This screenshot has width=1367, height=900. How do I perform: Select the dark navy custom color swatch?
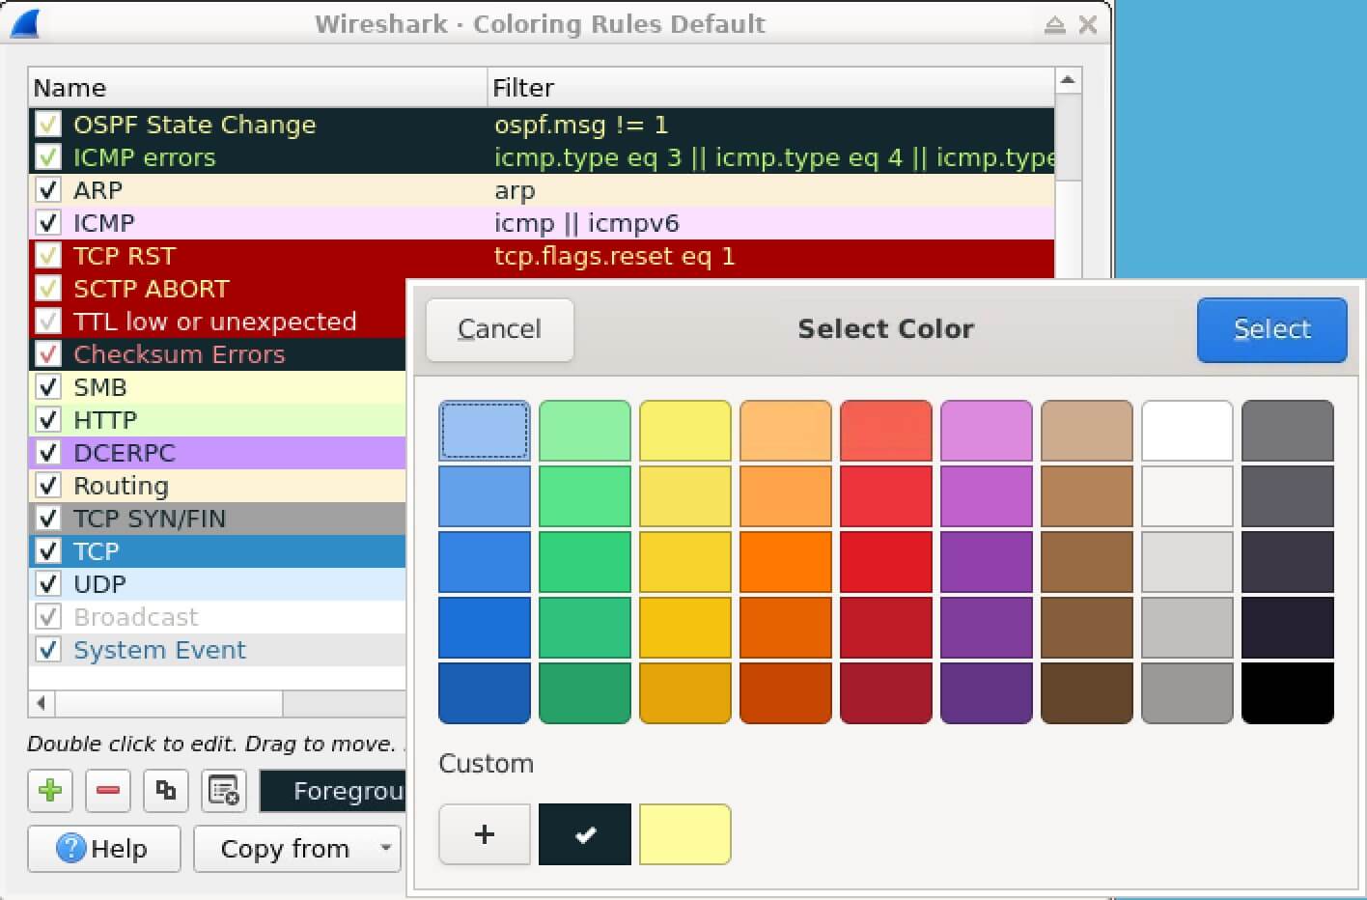585,834
